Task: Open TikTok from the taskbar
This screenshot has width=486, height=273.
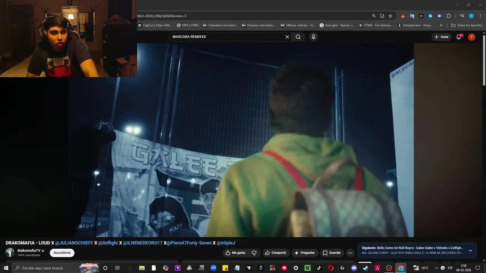Action: point(319,268)
